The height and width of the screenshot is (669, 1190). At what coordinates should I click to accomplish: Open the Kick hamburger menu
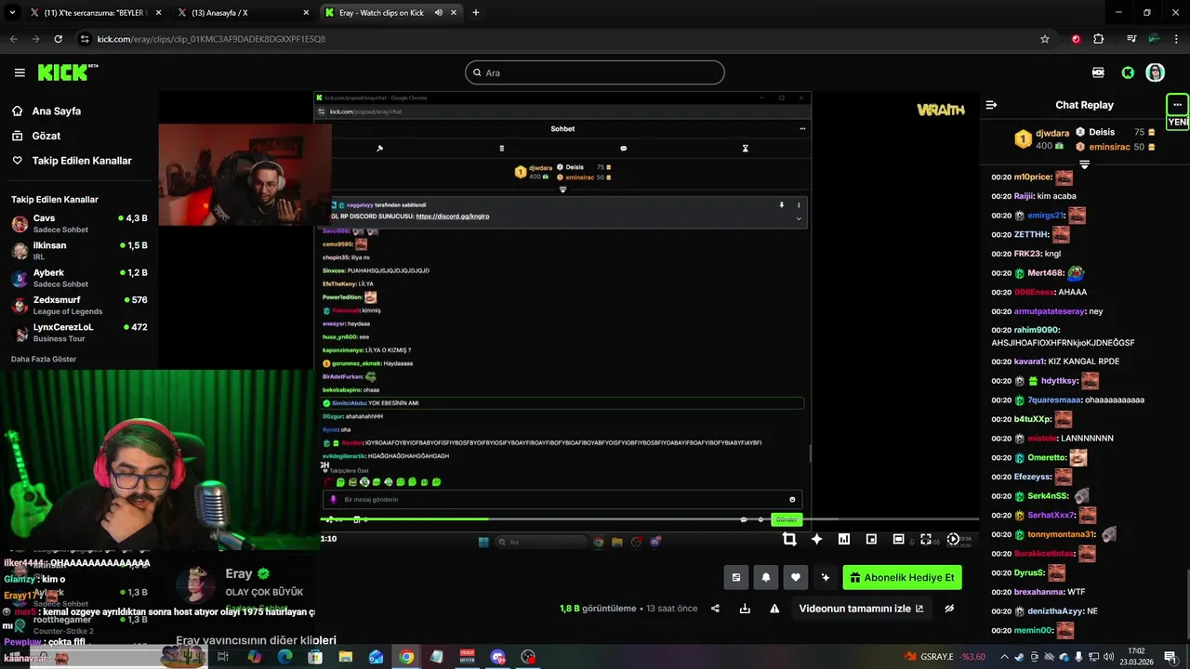[x=20, y=72]
